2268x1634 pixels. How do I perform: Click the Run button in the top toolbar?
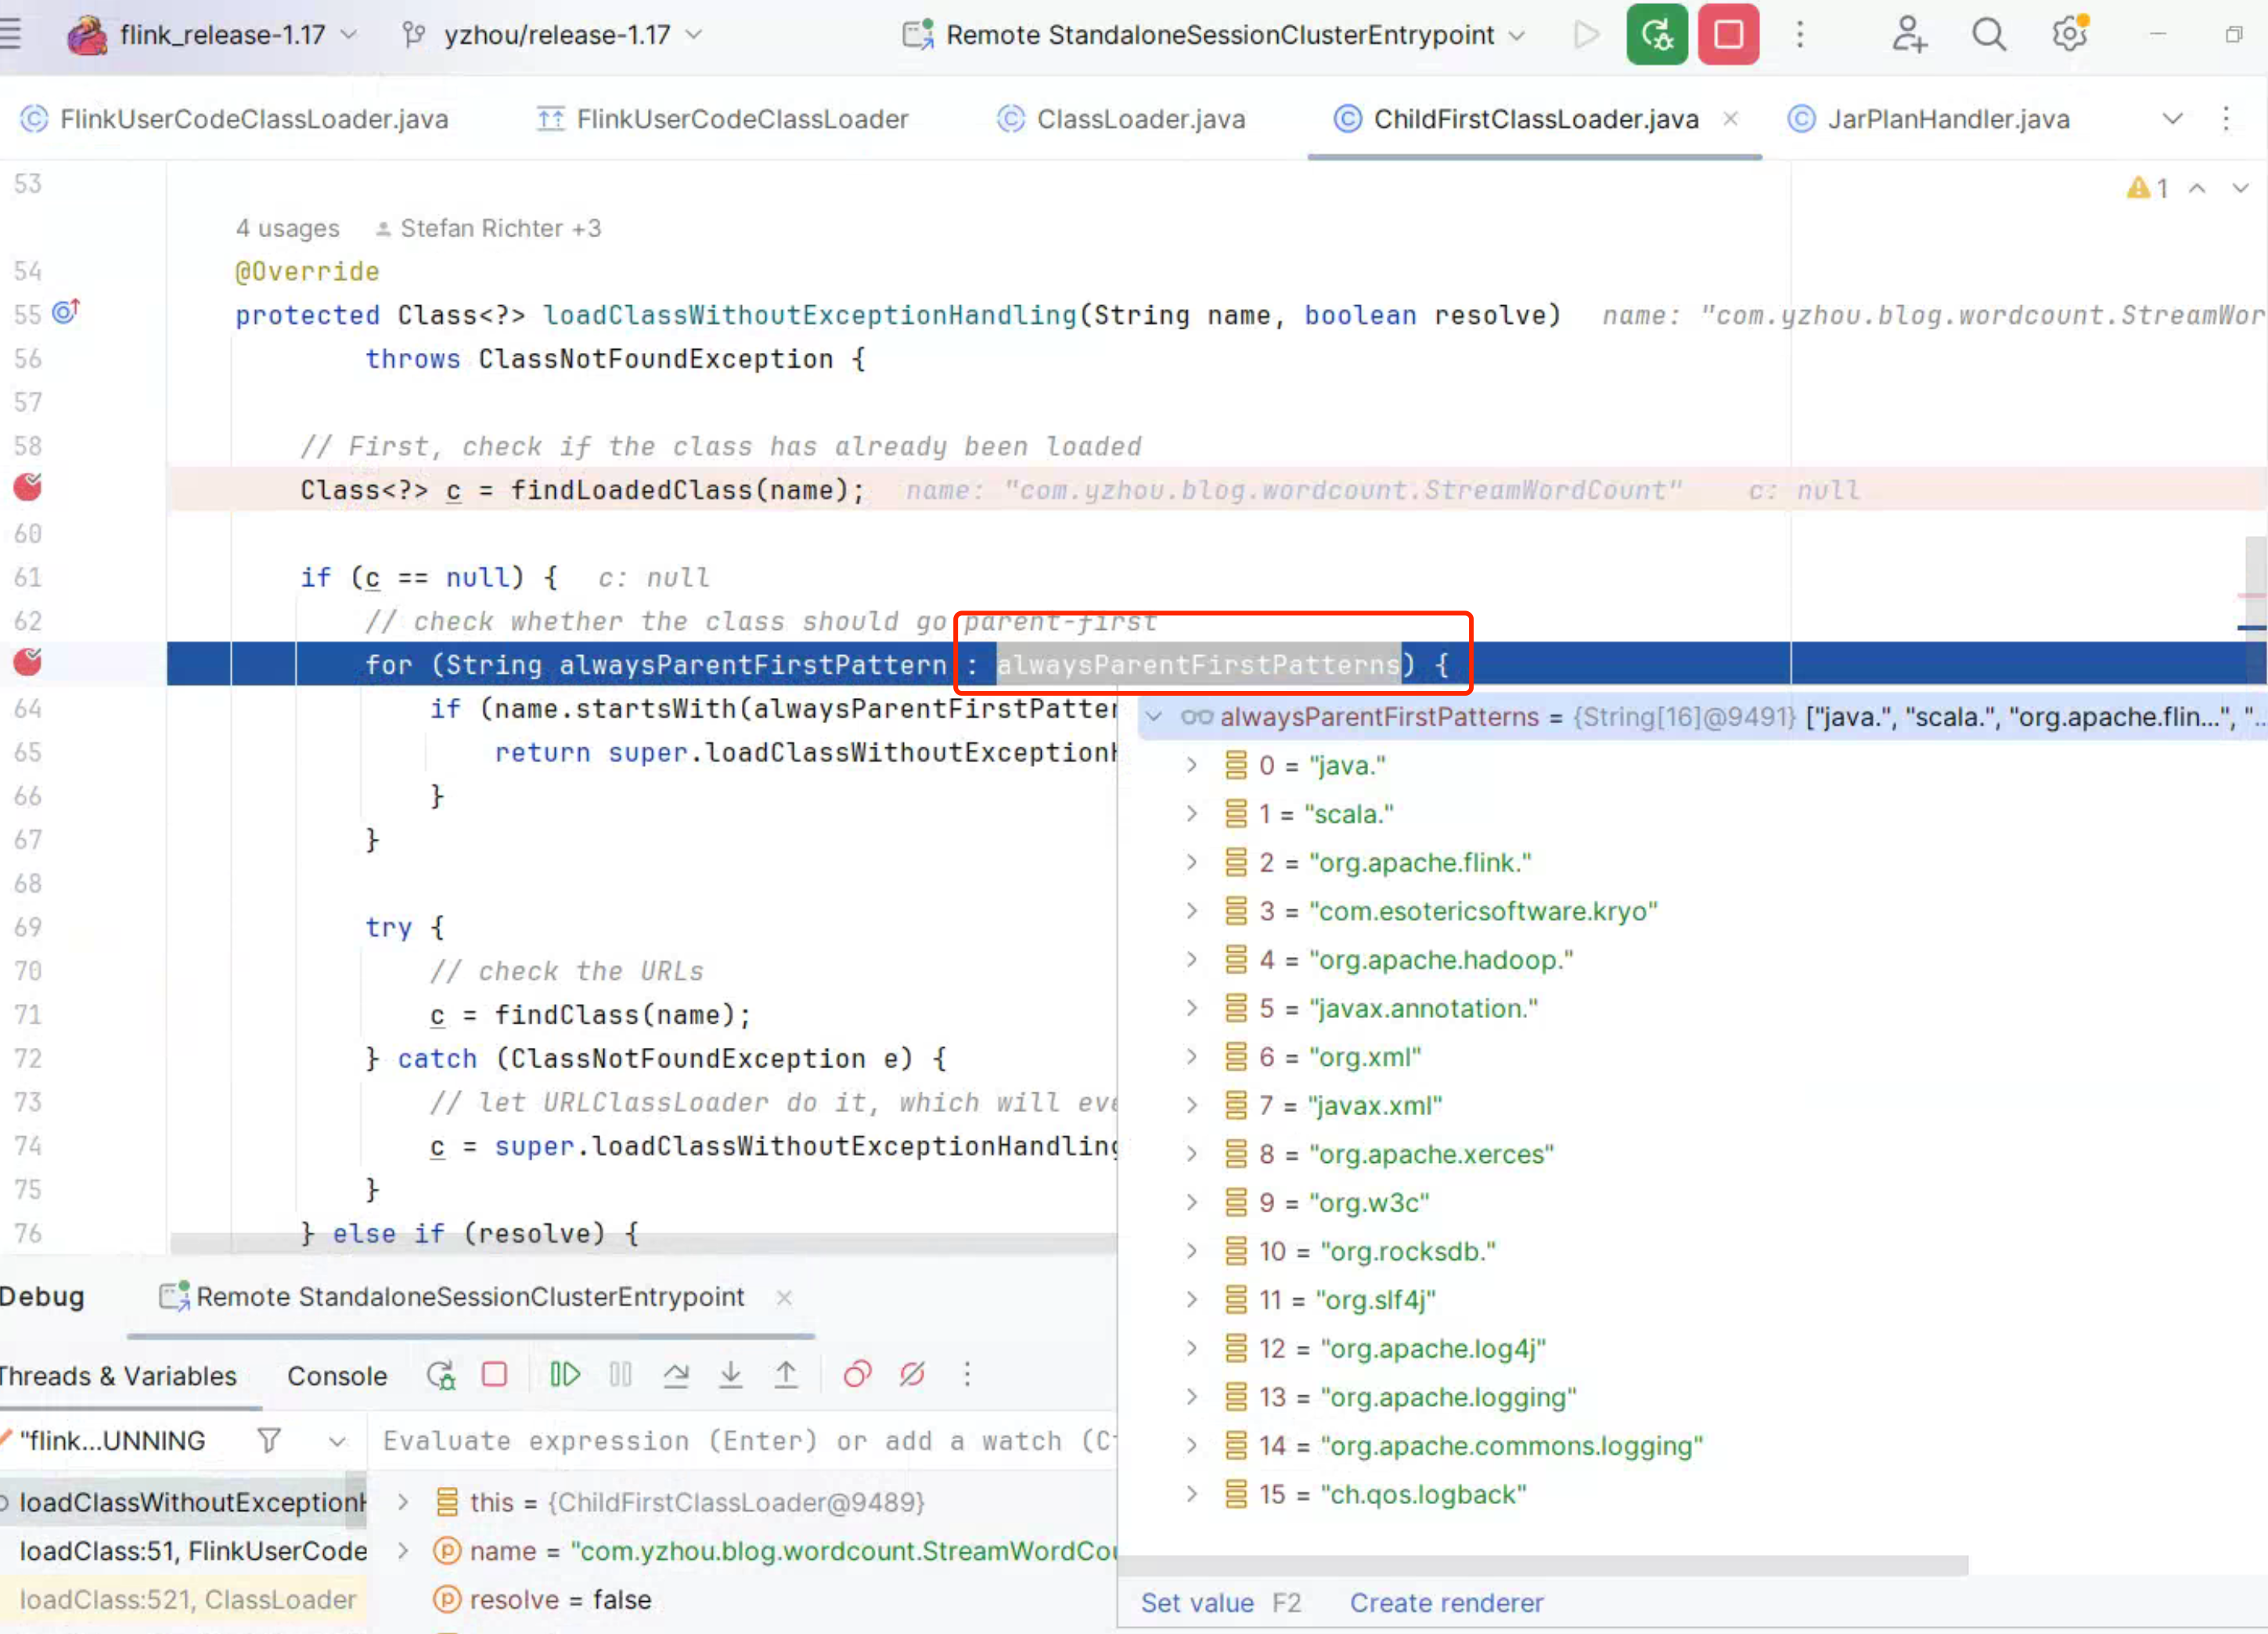tap(1586, 34)
